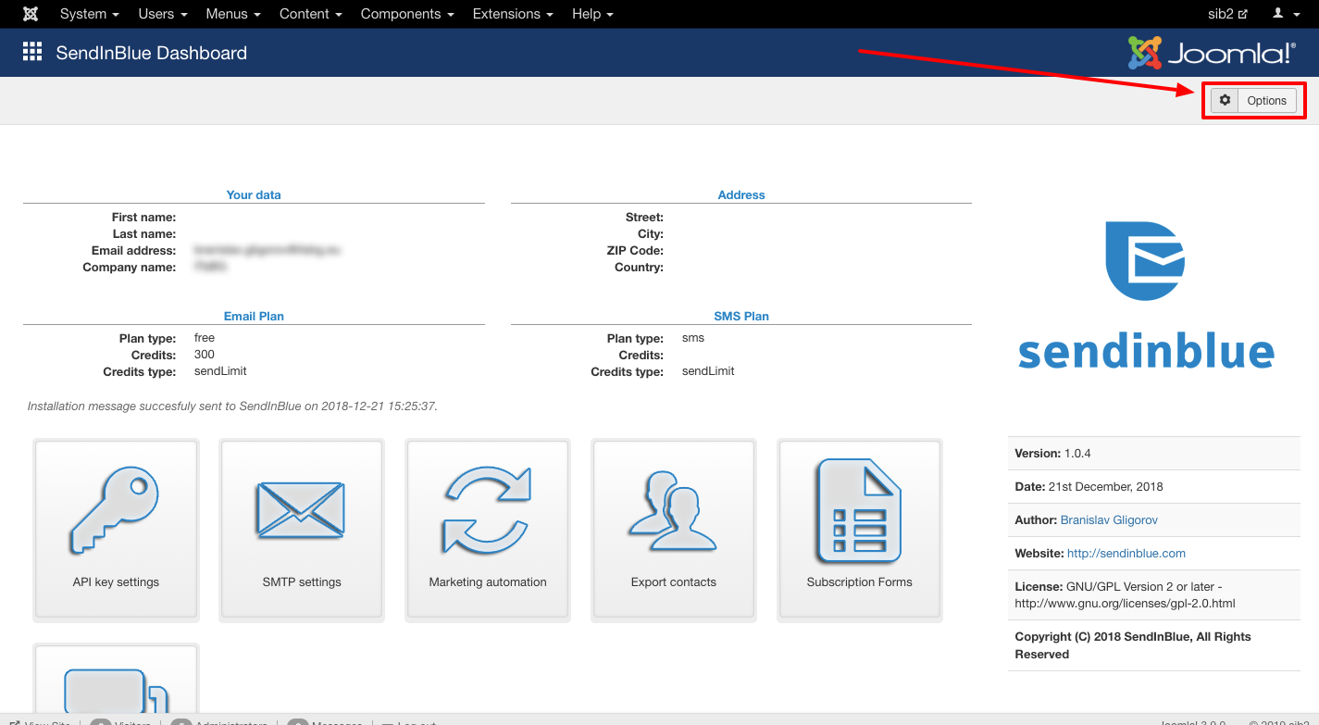The height and width of the screenshot is (725, 1319).
Task: Open Export contacts icon
Action: coord(673,510)
